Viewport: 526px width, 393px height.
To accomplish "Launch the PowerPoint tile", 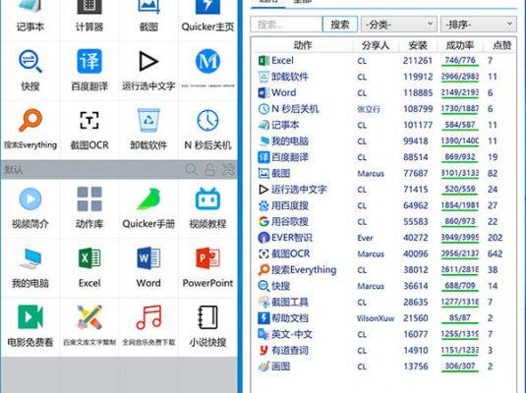I will pyautogui.click(x=207, y=267).
